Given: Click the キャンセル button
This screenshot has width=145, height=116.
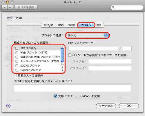Looking at the screenshot, I should 106,106.
